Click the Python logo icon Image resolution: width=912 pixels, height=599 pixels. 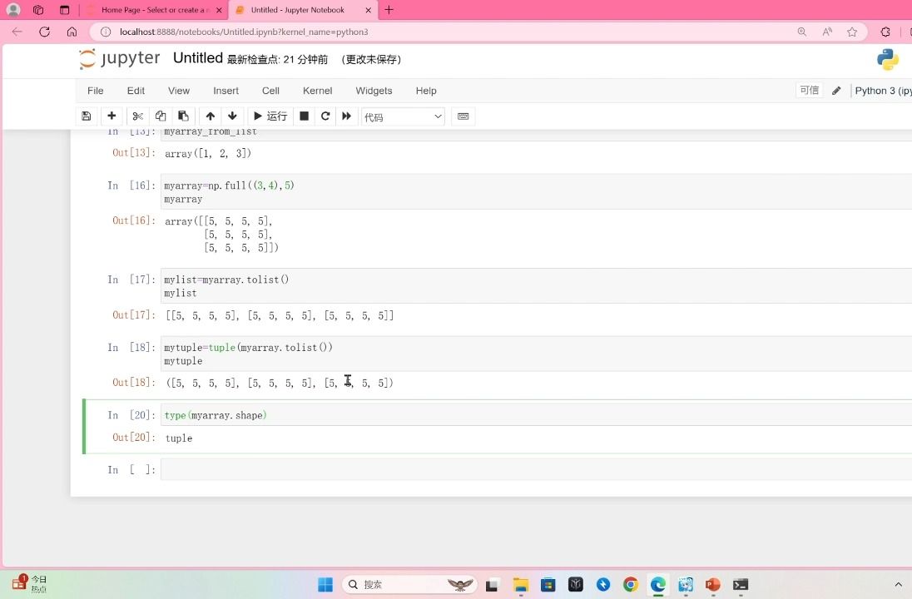coord(888,59)
